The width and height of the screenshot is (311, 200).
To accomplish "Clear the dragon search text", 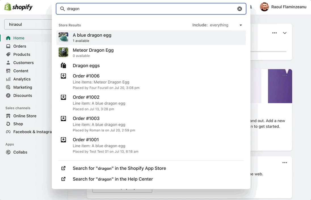I will [x=239, y=9].
